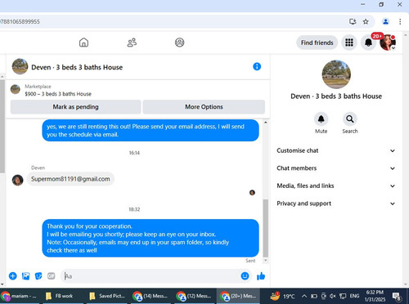Switch to mariam Chrome taskbar window
The image size is (409, 304).
[x=20, y=296]
